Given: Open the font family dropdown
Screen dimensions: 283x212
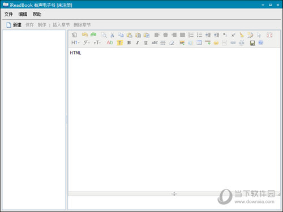Looking at the screenshot, I should [x=87, y=43].
